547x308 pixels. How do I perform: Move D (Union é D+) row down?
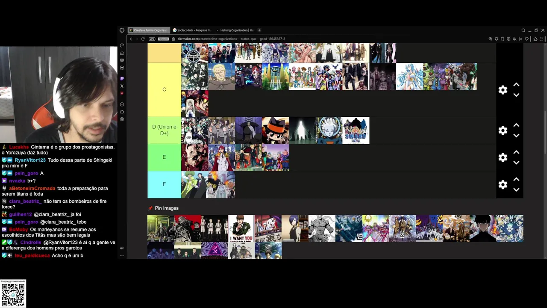(x=516, y=136)
